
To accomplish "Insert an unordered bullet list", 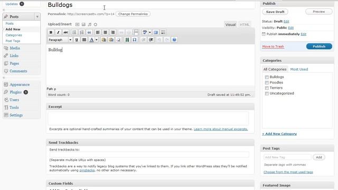I will pyautogui.click(x=74, y=32).
